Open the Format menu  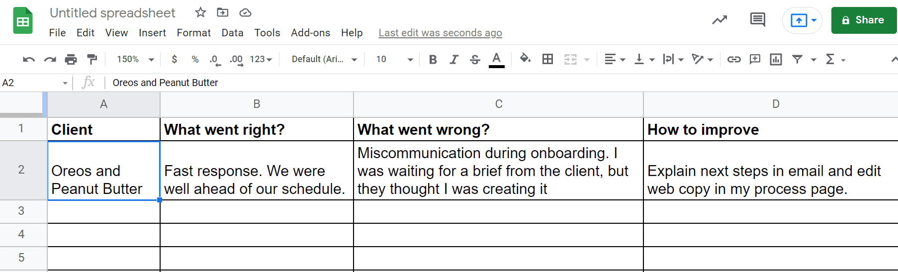193,33
